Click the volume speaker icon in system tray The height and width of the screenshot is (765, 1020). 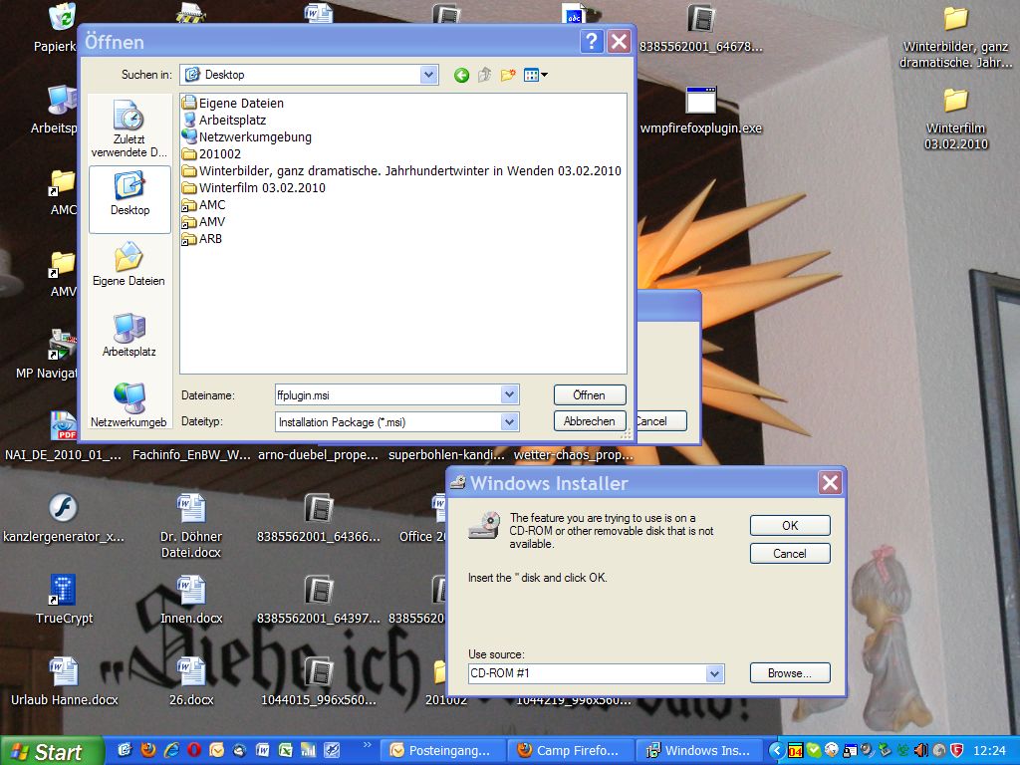(921, 751)
